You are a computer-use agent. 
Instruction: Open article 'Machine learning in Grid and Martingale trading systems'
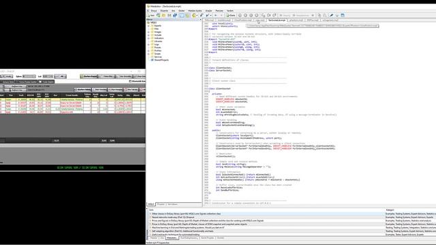pyautogui.click(x=188, y=227)
